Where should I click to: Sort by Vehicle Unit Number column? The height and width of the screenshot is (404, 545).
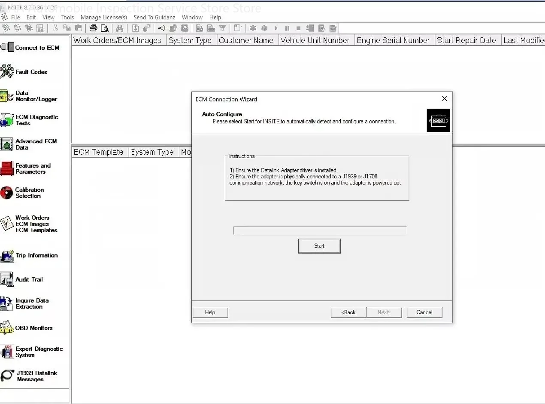coord(317,40)
